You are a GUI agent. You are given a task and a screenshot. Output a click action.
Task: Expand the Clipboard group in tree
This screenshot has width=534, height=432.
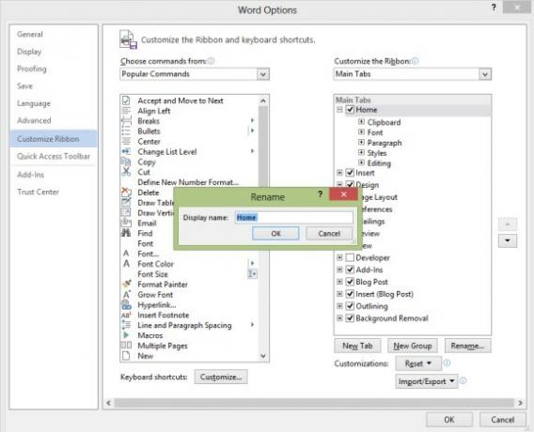click(x=361, y=122)
